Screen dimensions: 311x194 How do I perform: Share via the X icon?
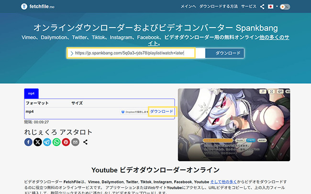coord(38,142)
